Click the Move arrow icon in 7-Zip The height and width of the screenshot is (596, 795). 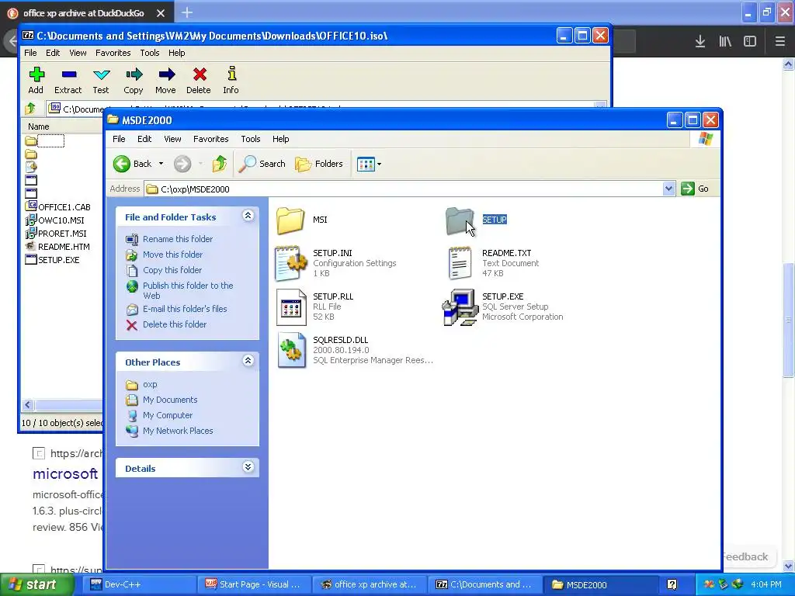166,80
